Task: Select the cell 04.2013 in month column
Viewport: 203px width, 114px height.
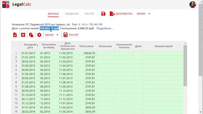Action: coord(49,70)
